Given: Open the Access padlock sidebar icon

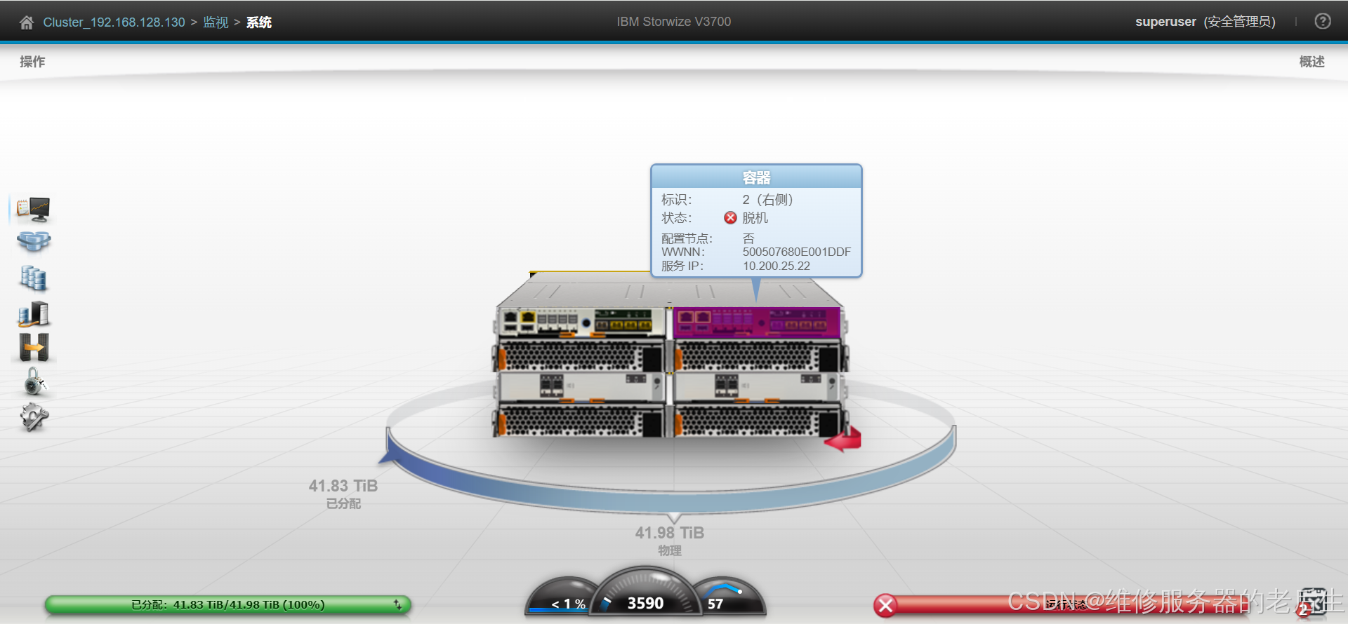Looking at the screenshot, I should click(x=34, y=382).
